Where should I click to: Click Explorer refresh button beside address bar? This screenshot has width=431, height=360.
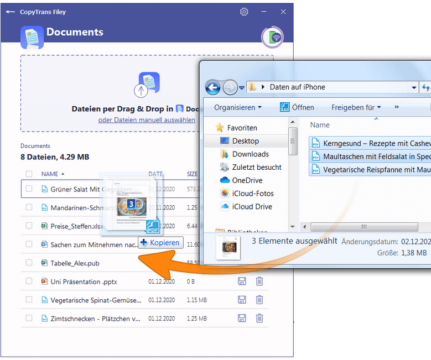pyautogui.click(x=425, y=87)
